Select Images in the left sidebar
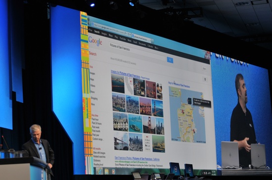The height and width of the screenshot is (180, 272). [92, 73]
